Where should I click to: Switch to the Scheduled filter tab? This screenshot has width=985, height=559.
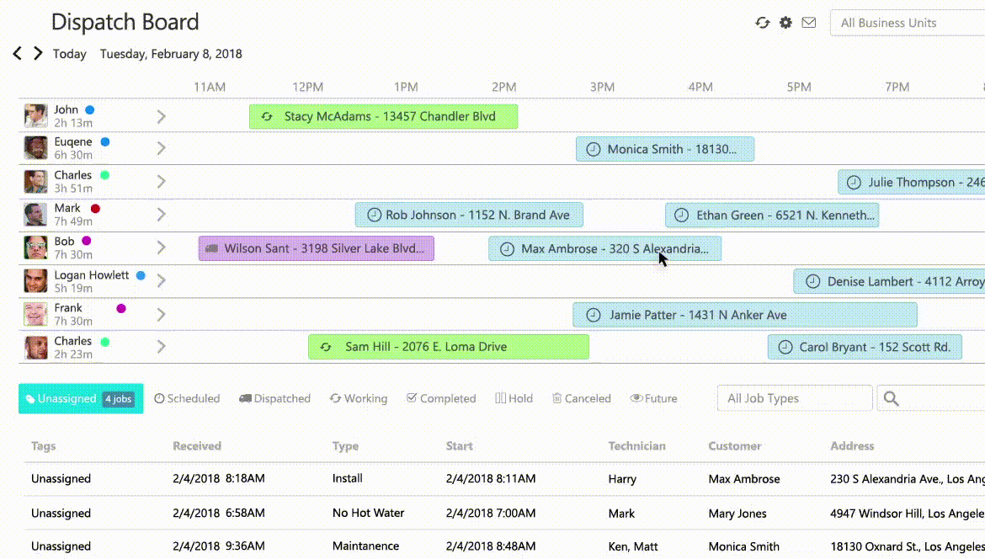tap(187, 397)
